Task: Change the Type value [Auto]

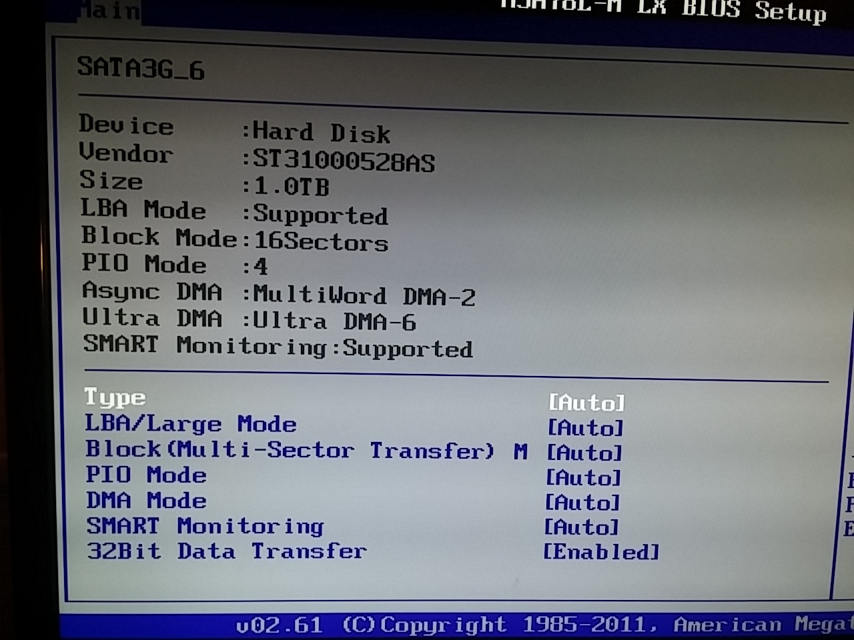Action: pyautogui.click(x=586, y=403)
